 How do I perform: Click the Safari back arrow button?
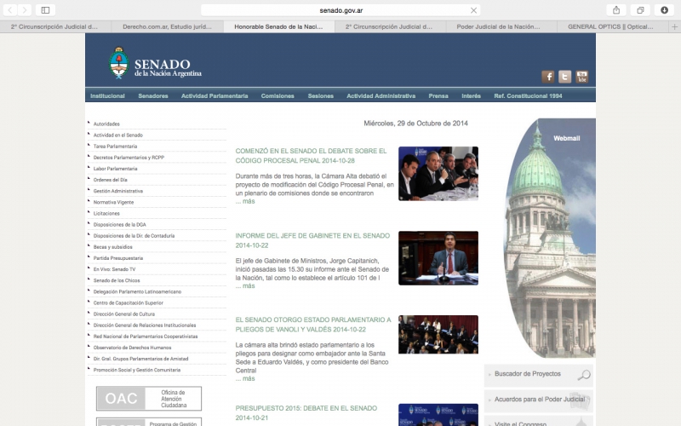[9, 10]
